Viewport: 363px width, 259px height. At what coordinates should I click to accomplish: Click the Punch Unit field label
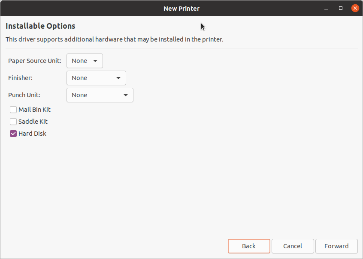[x=24, y=95]
